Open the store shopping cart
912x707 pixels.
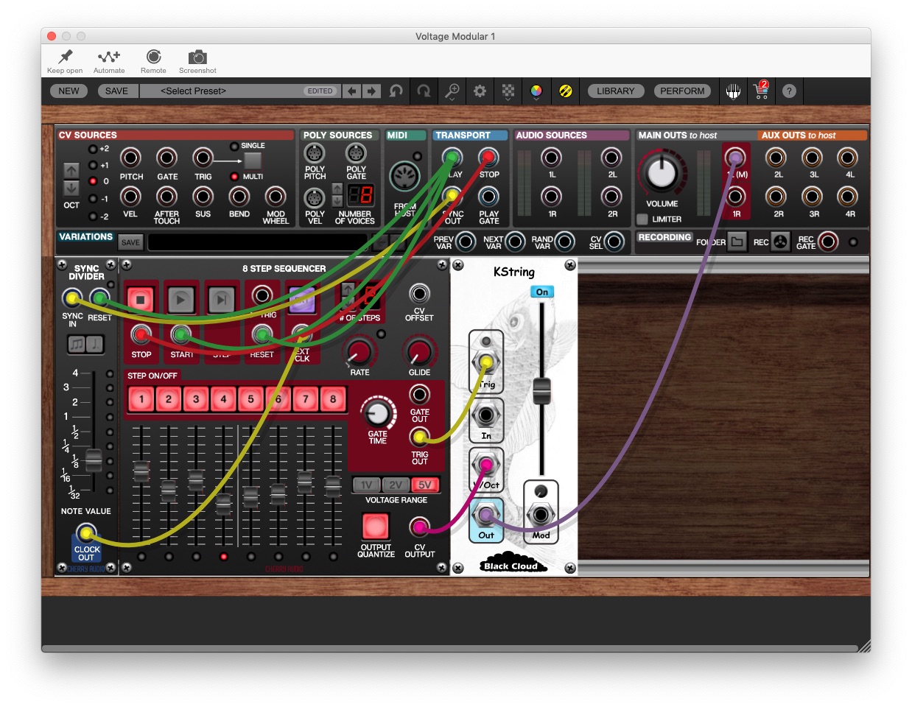pos(761,91)
